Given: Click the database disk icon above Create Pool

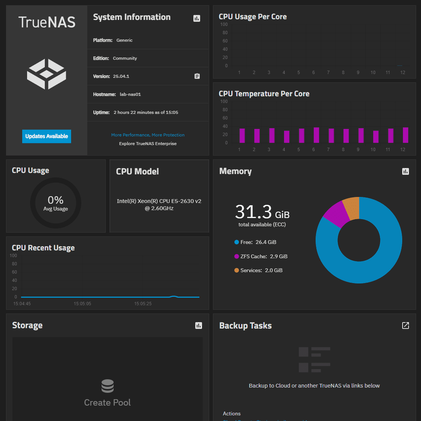Looking at the screenshot, I should pyautogui.click(x=108, y=386).
